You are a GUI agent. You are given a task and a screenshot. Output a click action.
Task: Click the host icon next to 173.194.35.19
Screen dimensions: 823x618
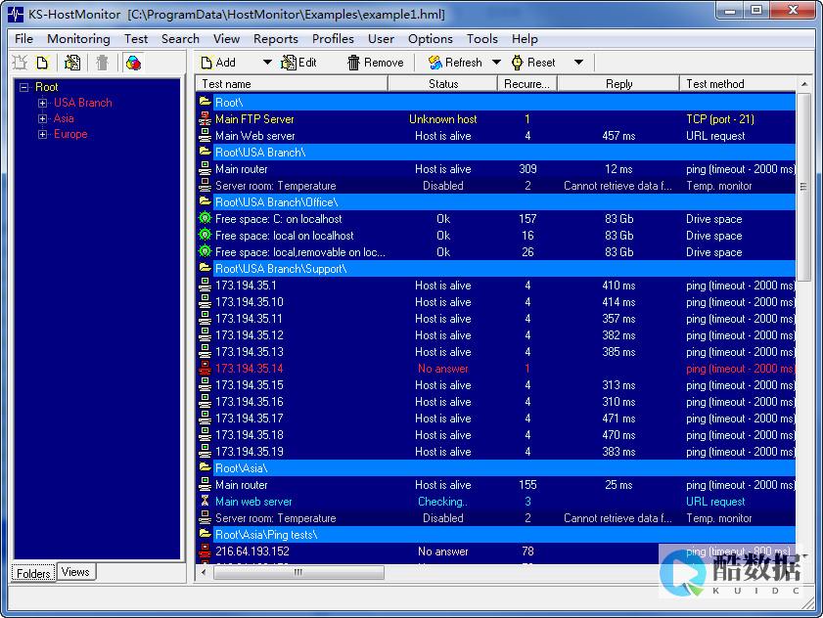coord(205,451)
